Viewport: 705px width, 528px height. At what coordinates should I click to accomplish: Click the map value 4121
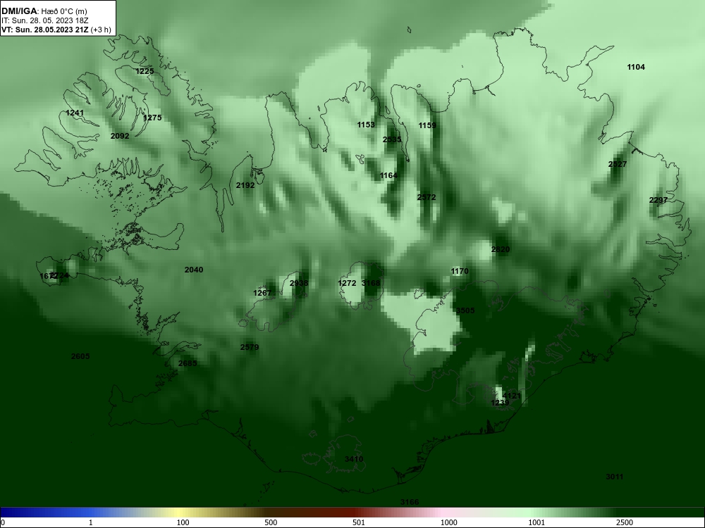(512, 396)
